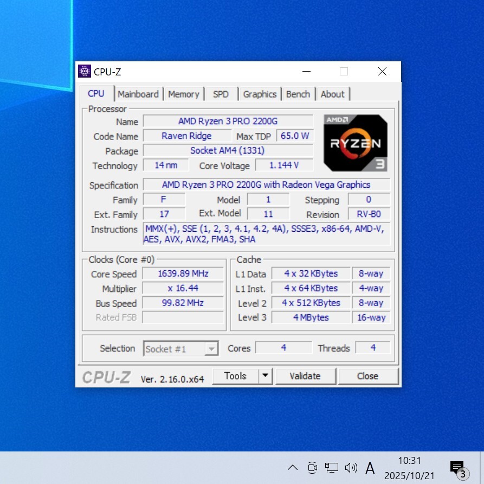Click the speaker volume tray icon
Screen dimensions: 484x484
pyautogui.click(x=351, y=467)
